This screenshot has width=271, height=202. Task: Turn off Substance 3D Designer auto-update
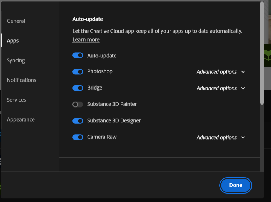tap(78, 121)
